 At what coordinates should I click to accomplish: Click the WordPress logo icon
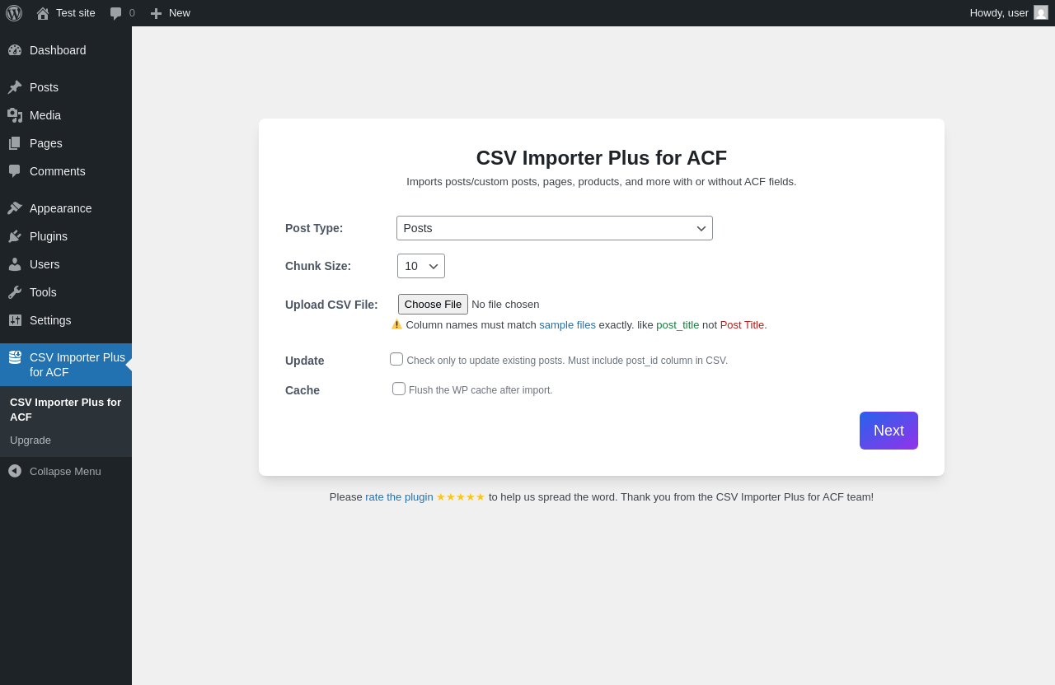click(14, 13)
